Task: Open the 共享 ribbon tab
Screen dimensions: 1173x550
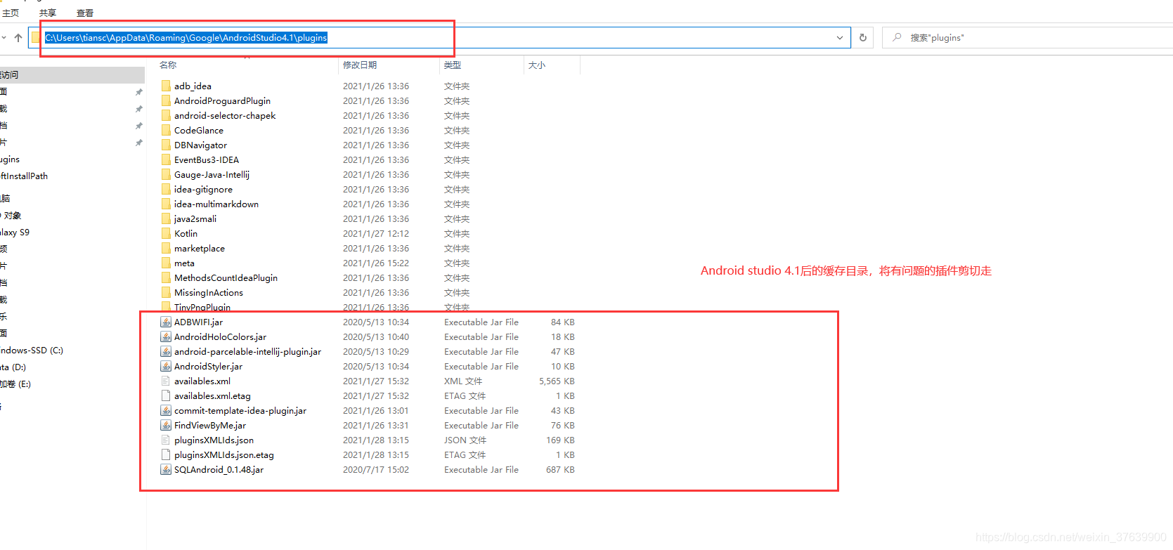Action: point(48,13)
